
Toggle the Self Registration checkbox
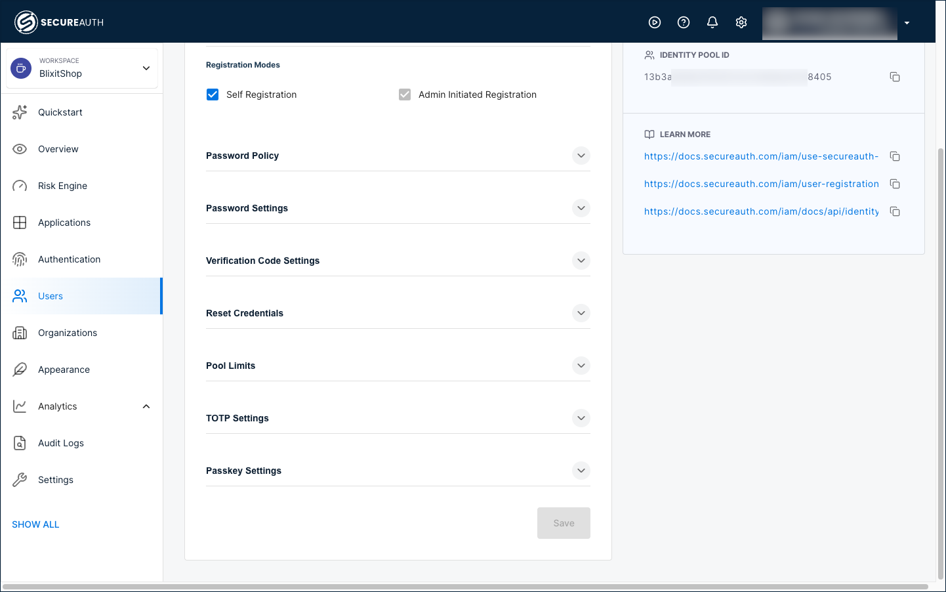[x=213, y=95]
